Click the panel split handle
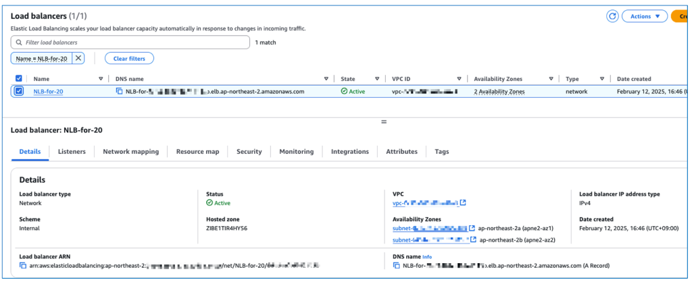Viewport: 692px width, 284px height. click(x=384, y=121)
